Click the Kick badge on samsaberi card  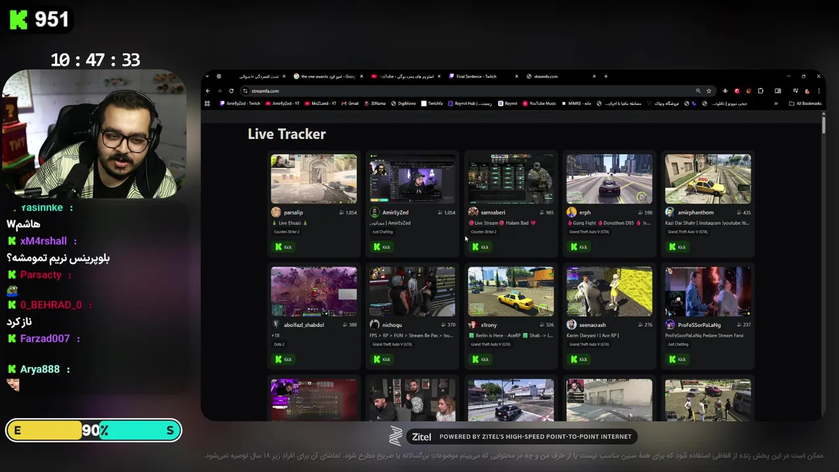pyautogui.click(x=480, y=247)
